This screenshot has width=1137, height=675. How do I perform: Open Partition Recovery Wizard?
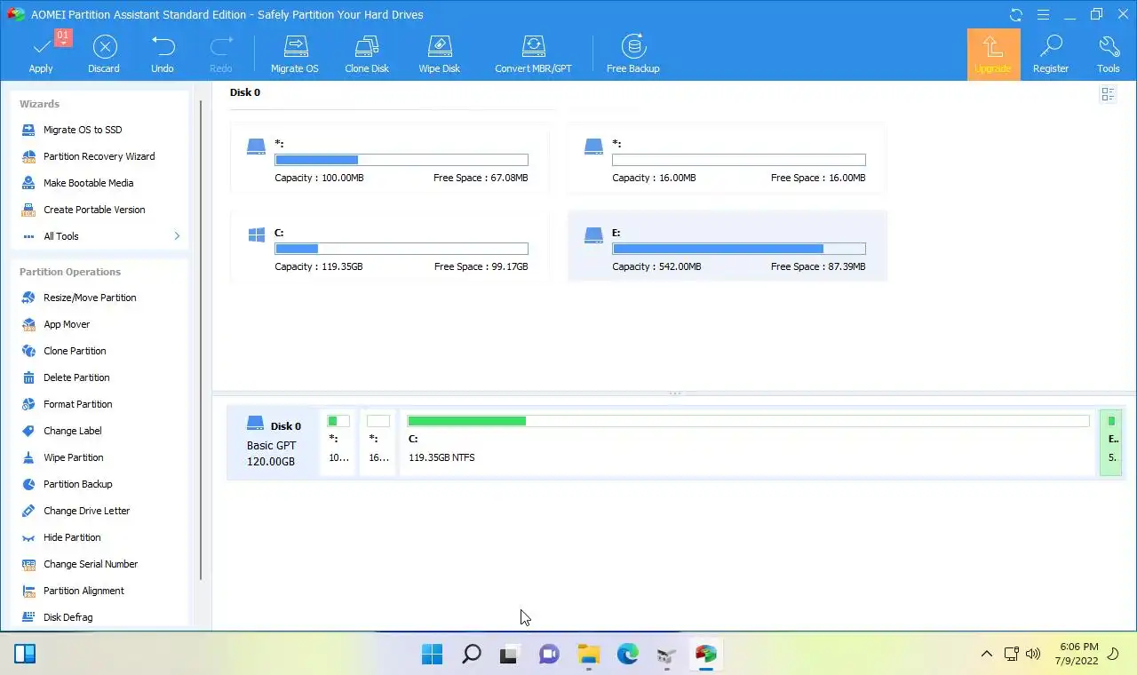click(99, 156)
